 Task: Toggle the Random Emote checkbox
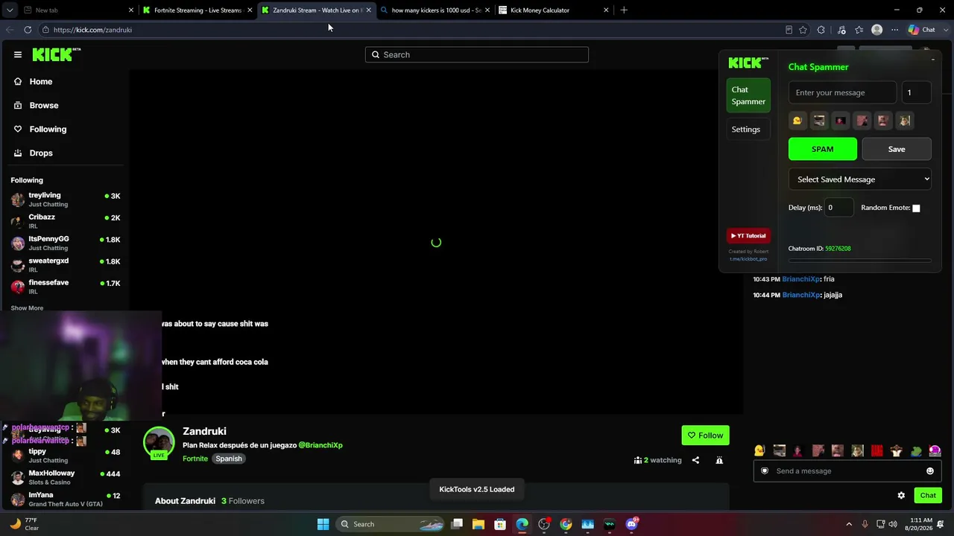(916, 208)
